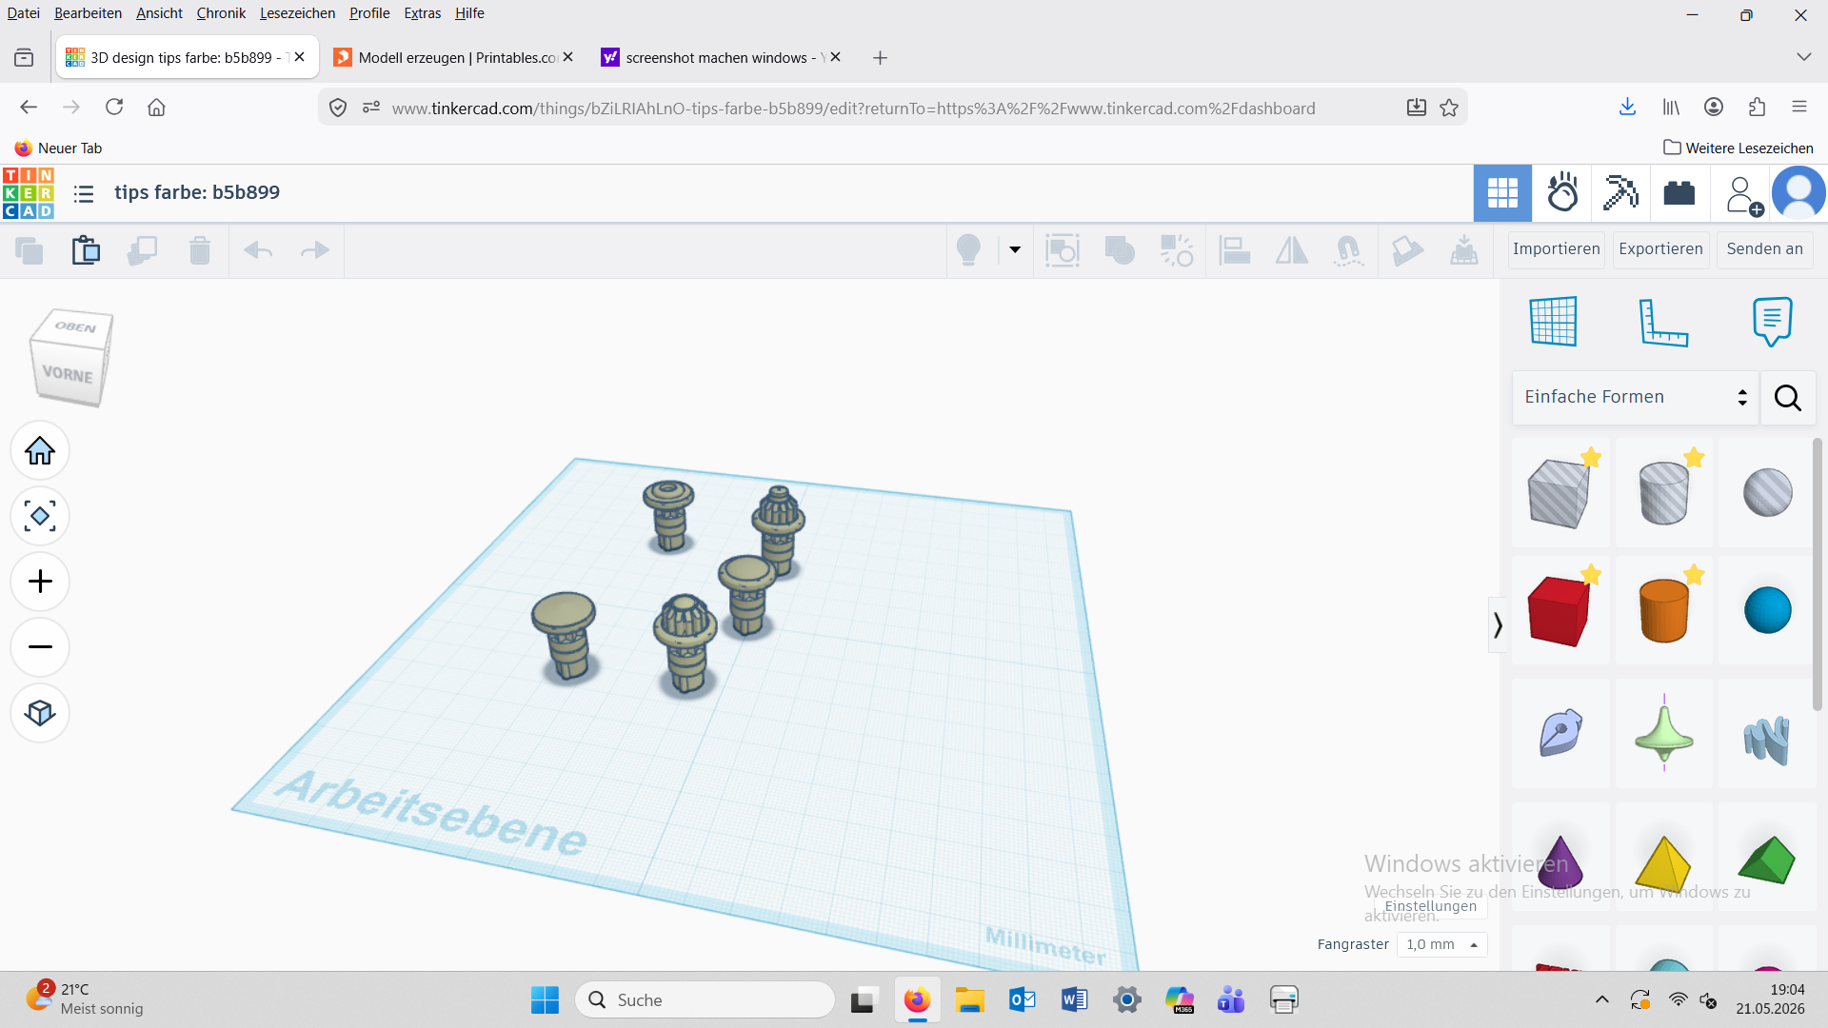
Task: Open the Sim Lab icon
Action: (x=1562, y=193)
